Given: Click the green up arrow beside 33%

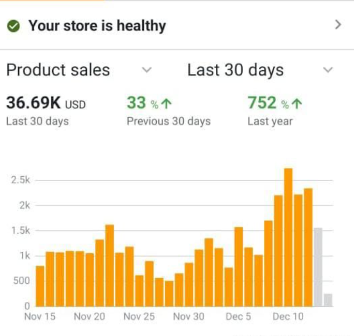Looking at the screenshot, I should pyautogui.click(x=166, y=104).
